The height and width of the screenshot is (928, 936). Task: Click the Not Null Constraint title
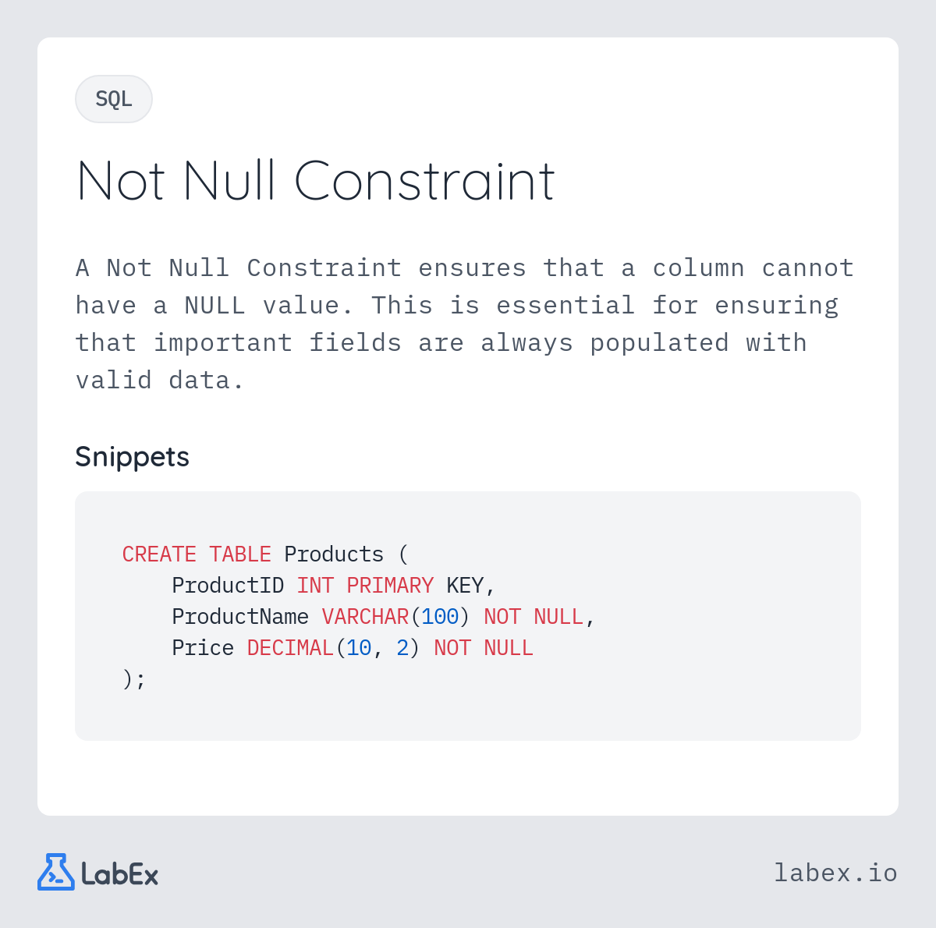(315, 181)
